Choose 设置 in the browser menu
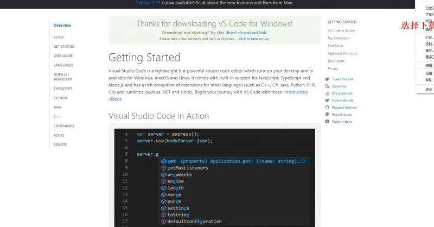Viewport: 434px width, 227px height. click(429, 73)
